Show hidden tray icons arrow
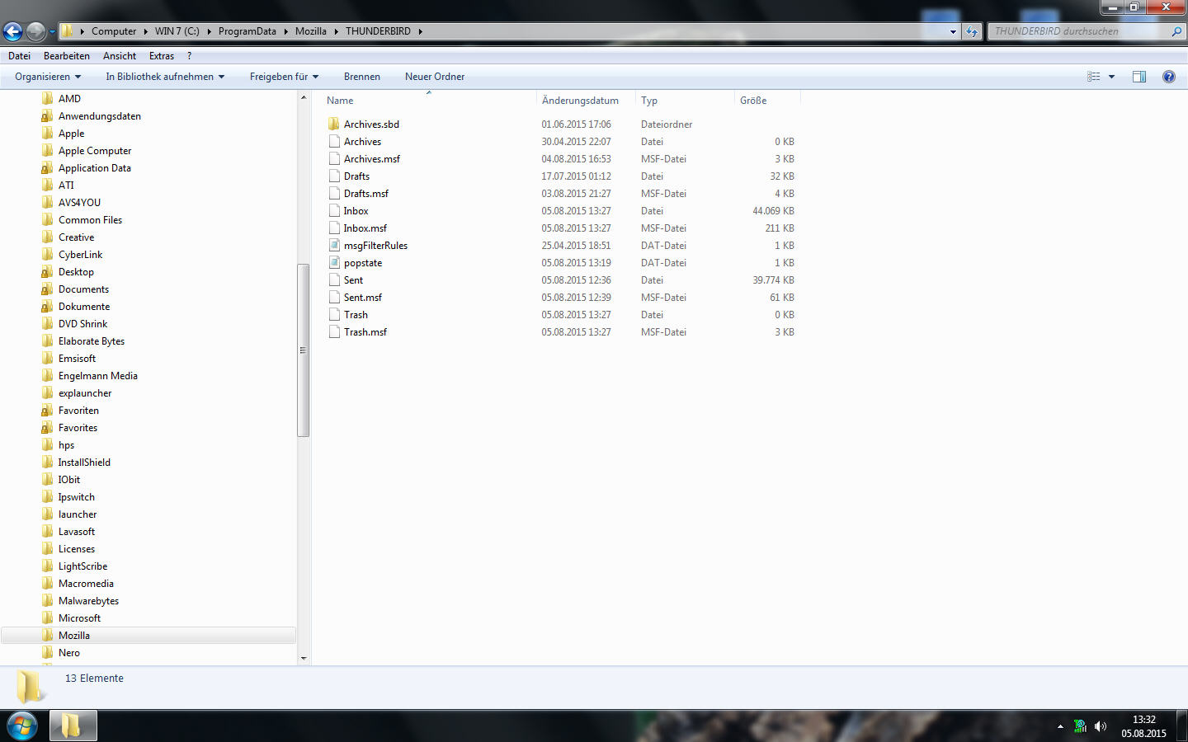 tap(1060, 726)
